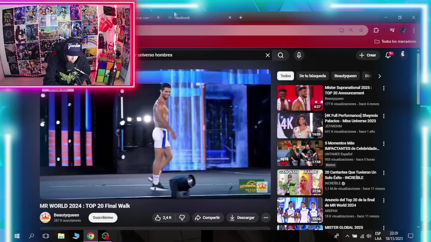The height and width of the screenshot is (242, 431).
Task: Open Sheynnis Palacios 4K performance thumbnail
Action: point(300,125)
